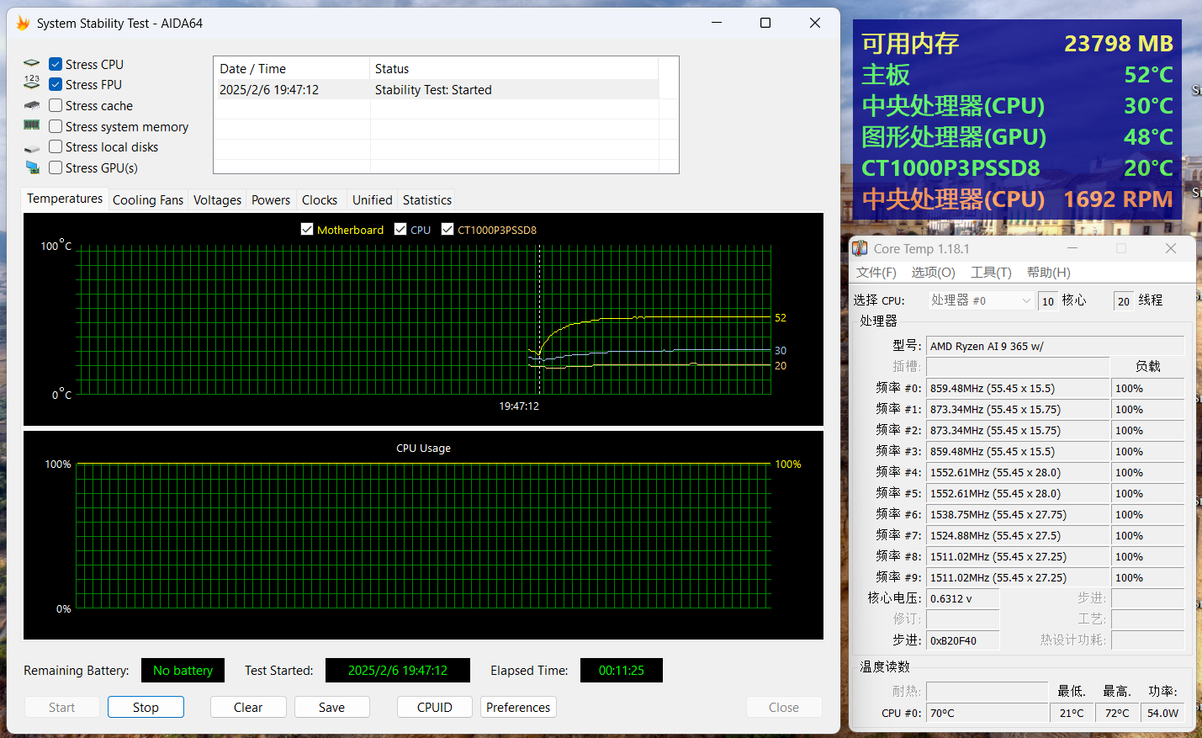Click the CPU chip icon beside Stress CPU
This screenshot has width=1202, height=738.
tap(32, 63)
